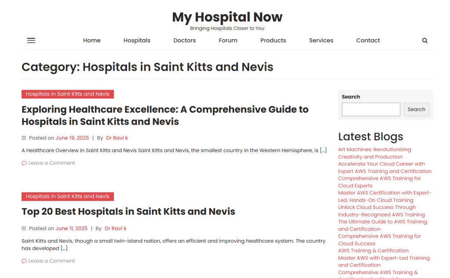The height and width of the screenshot is (278, 450).
Task: Visit the Contact page
Action: pos(368,40)
